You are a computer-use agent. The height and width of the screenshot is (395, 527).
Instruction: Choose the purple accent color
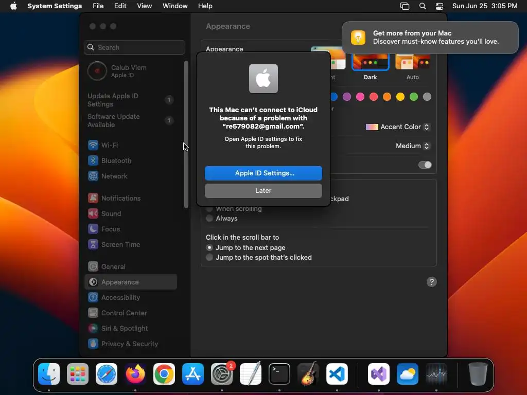[x=347, y=97]
